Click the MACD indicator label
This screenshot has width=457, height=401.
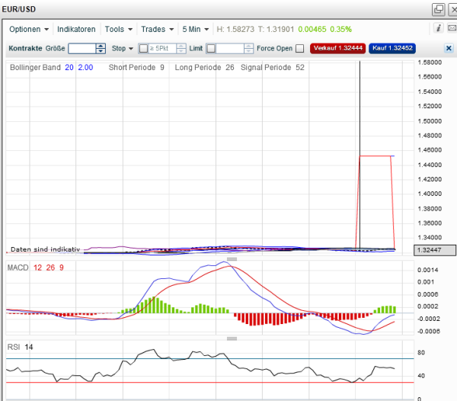(x=18, y=268)
